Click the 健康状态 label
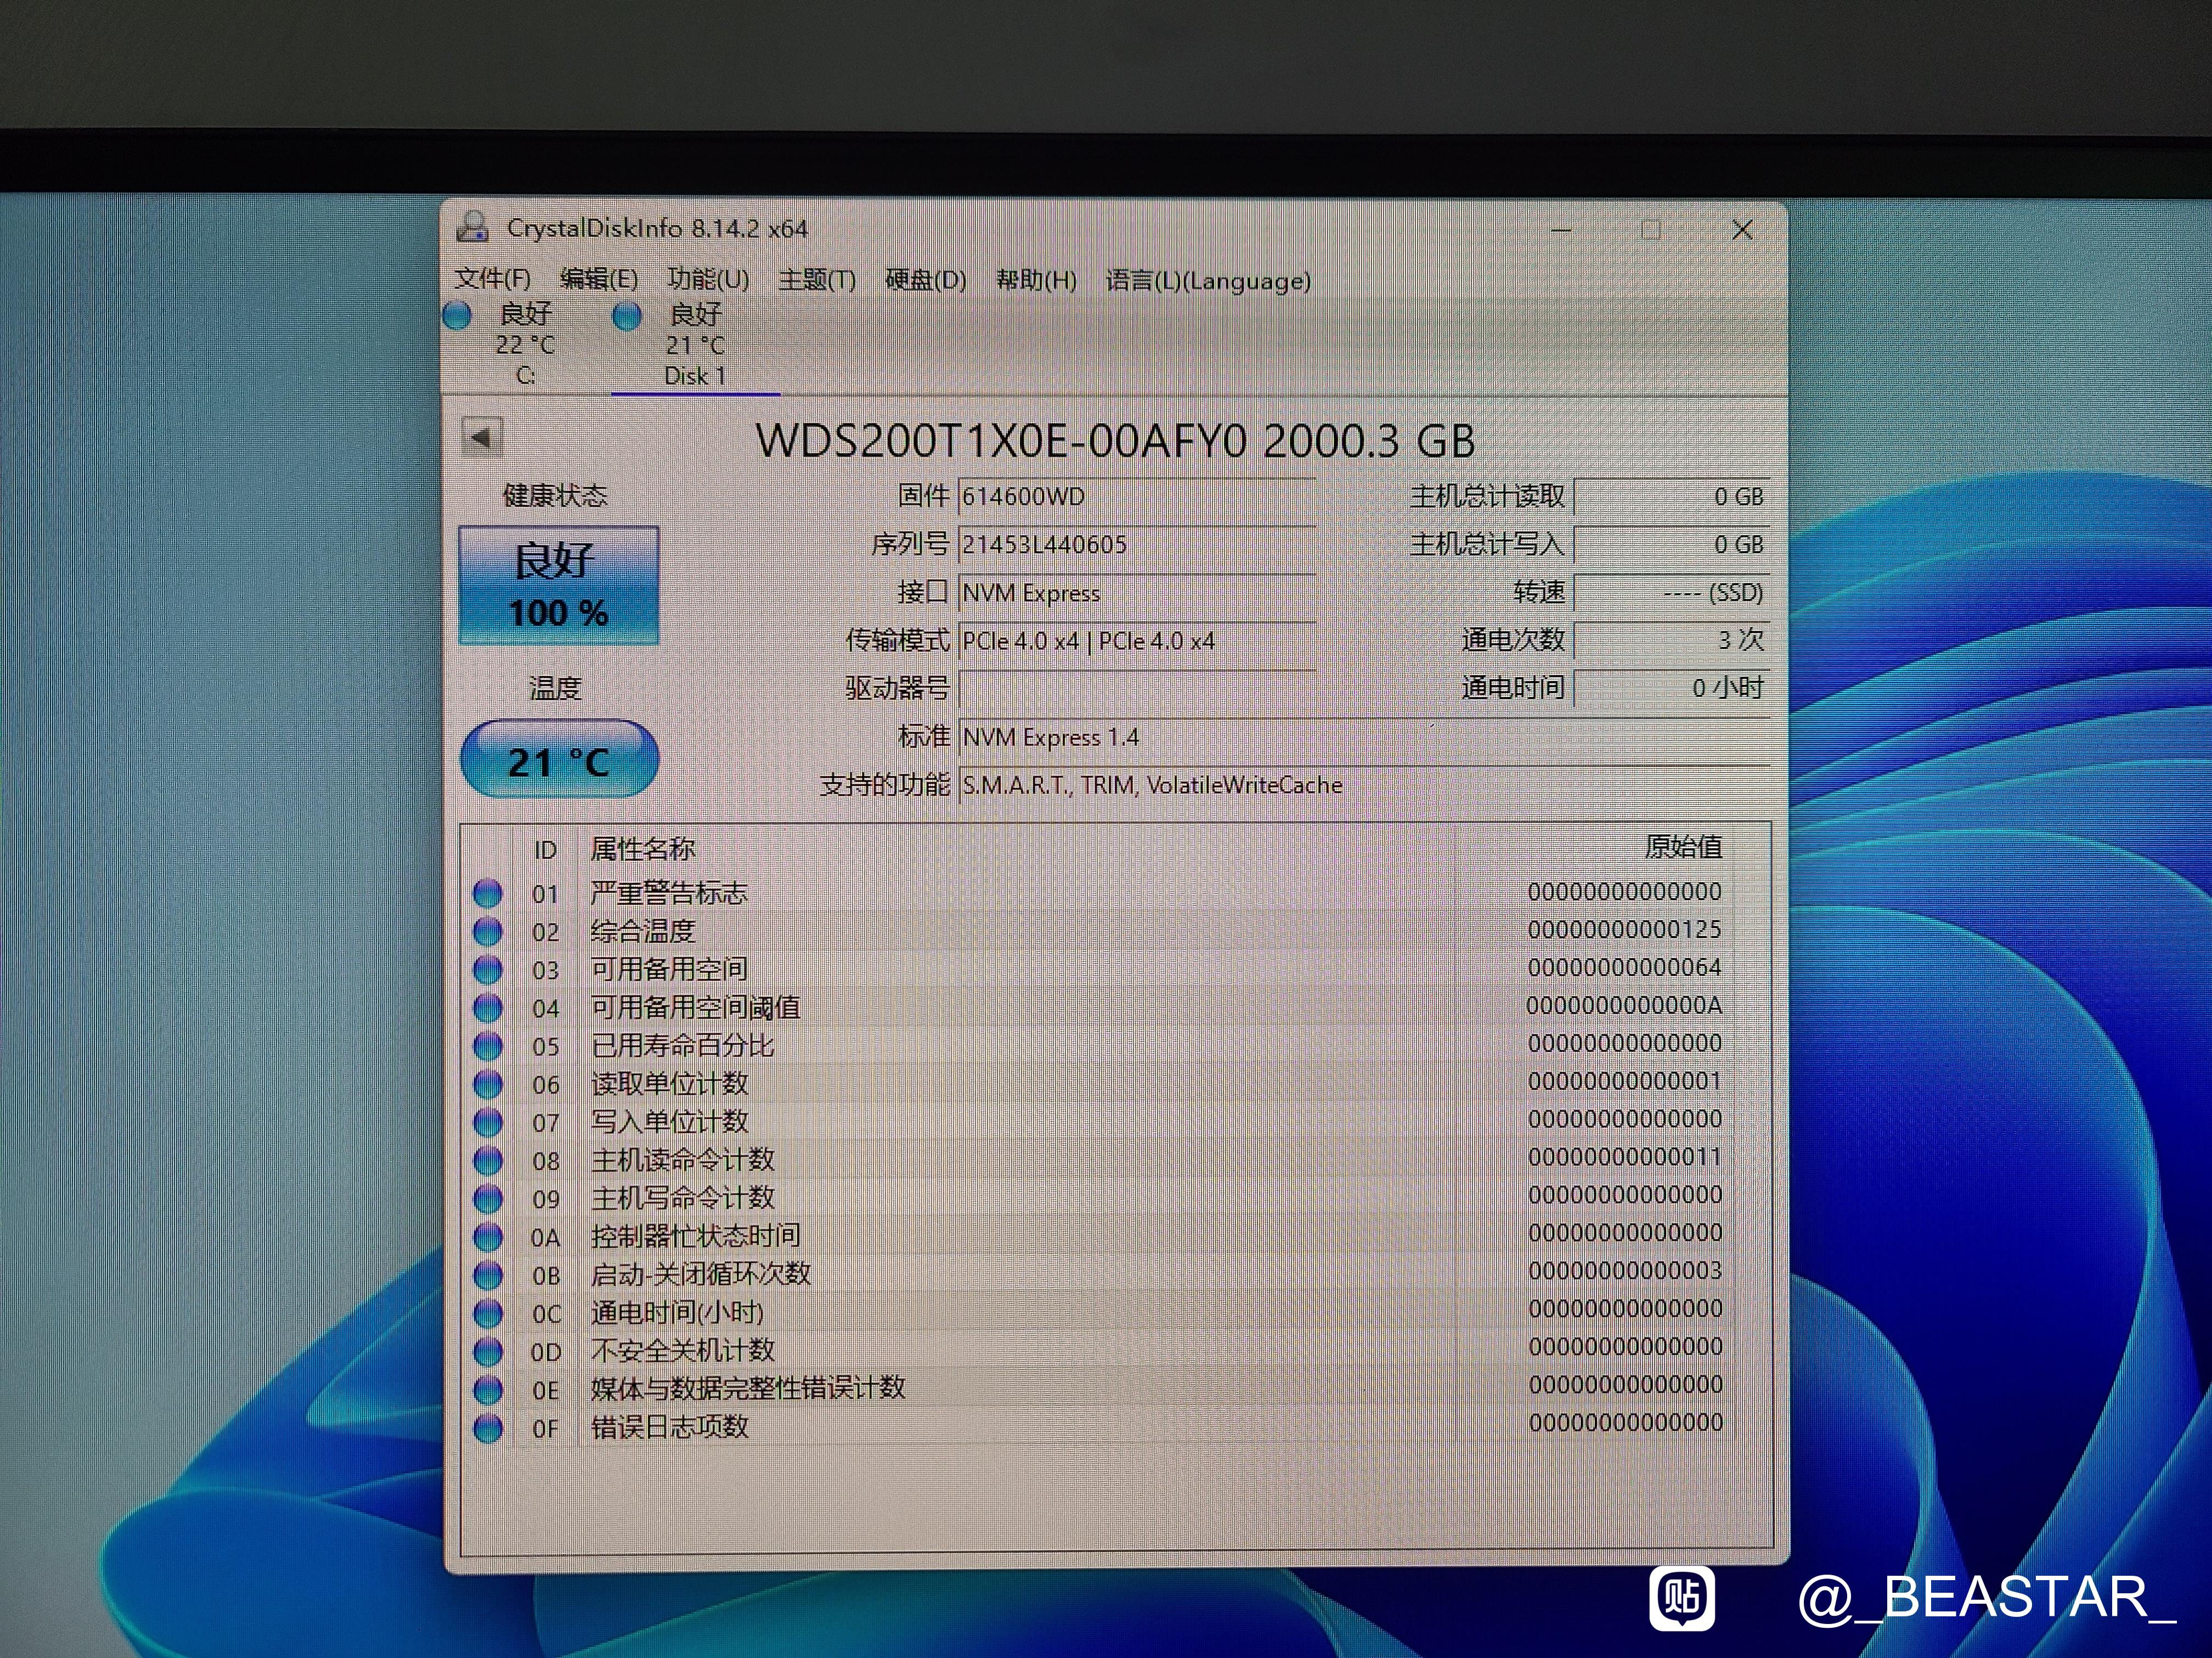The width and height of the screenshot is (2212, 1658). tap(555, 496)
